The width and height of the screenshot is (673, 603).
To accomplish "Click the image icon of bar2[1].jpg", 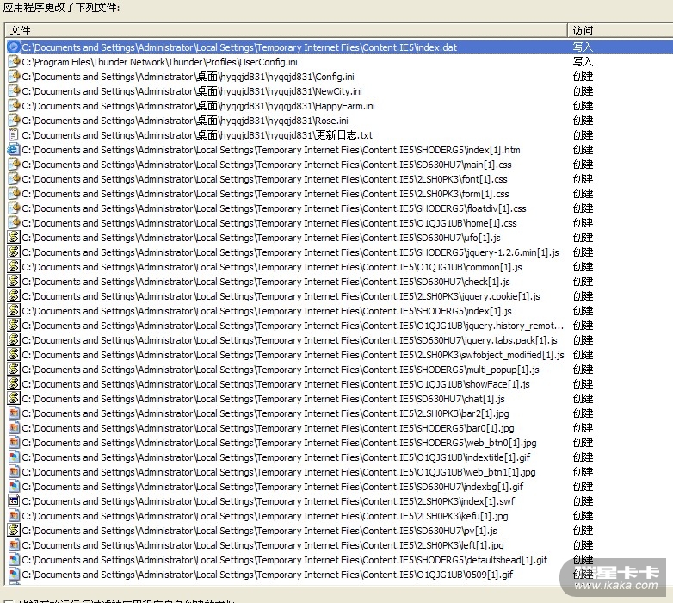I will [14, 413].
